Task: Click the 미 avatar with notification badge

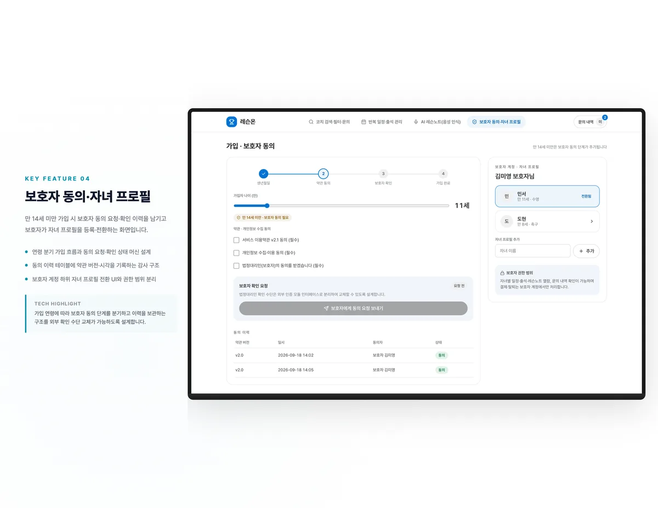Action: (600, 122)
